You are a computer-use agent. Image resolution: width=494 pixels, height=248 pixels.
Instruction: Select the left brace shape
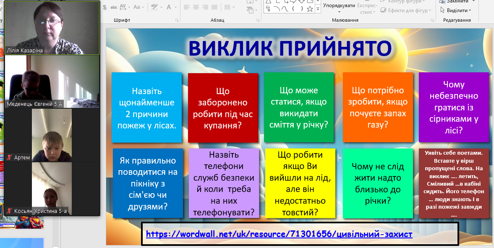(x=292, y=8)
